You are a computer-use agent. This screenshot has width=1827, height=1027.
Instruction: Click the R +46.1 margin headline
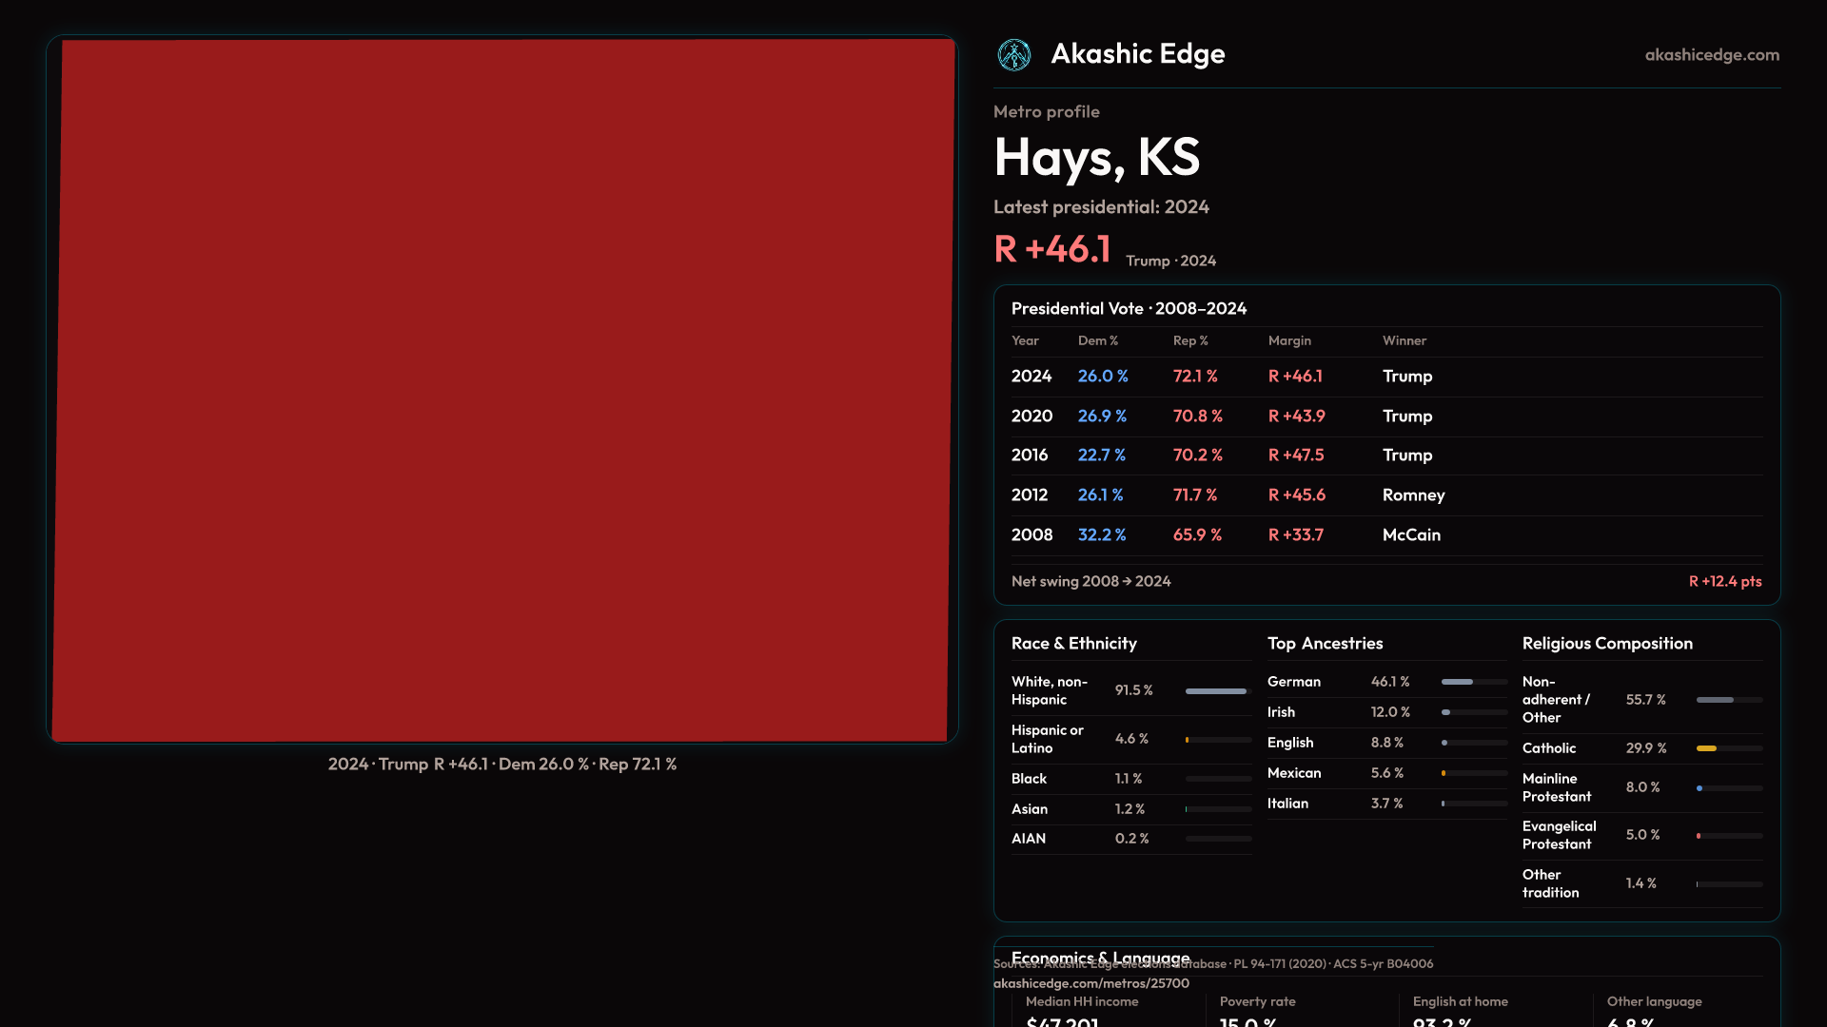[1052, 250]
